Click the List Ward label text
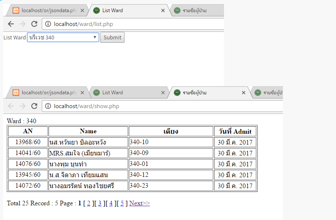 (x=15, y=37)
